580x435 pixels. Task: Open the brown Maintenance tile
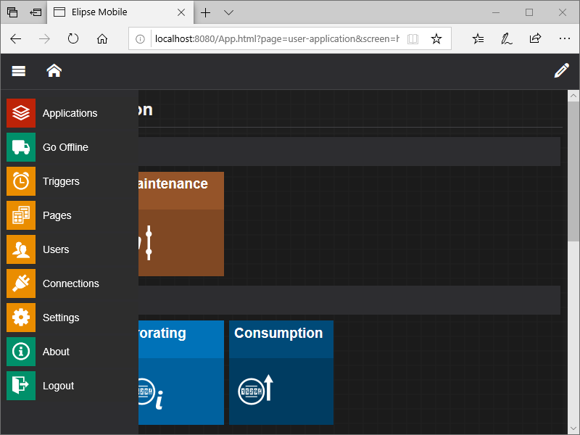click(181, 224)
